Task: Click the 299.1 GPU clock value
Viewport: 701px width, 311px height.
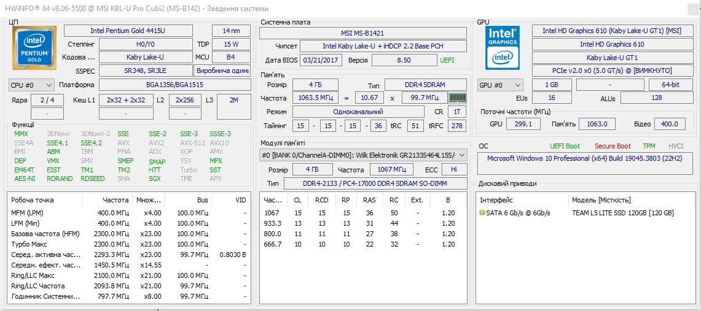Action: tap(523, 124)
